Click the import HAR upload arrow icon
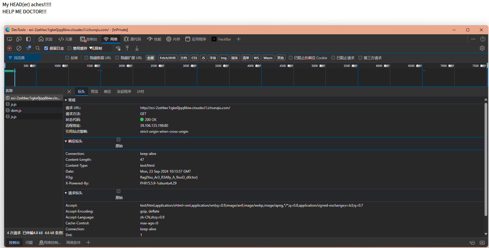Screen dimensions: 489x248 pyautogui.click(x=127, y=48)
